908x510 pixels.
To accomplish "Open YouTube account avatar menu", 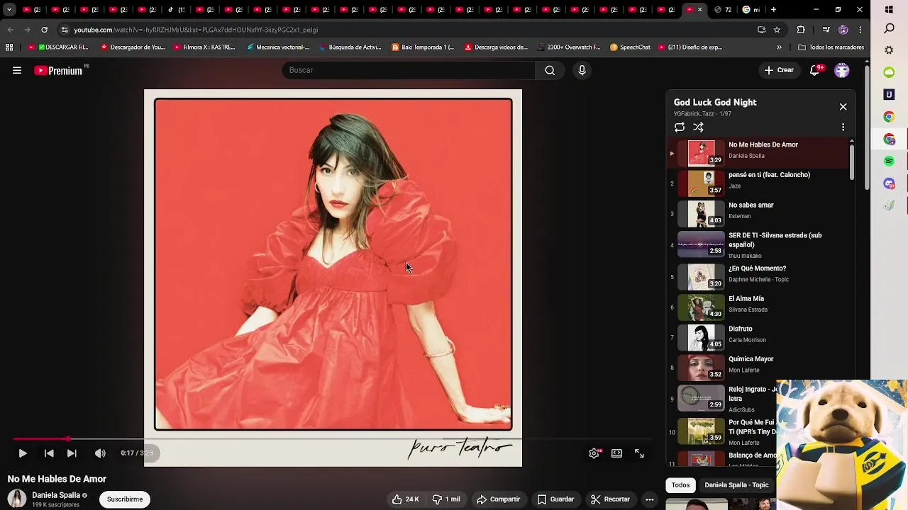I will tap(842, 70).
